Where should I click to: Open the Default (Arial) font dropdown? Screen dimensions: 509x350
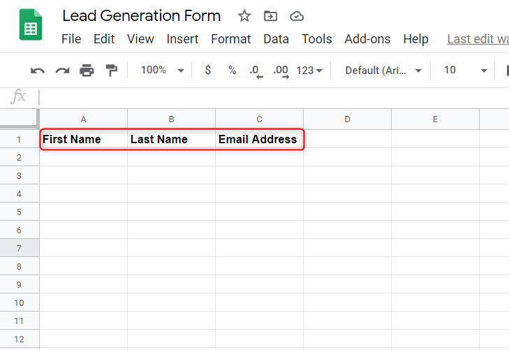(383, 70)
